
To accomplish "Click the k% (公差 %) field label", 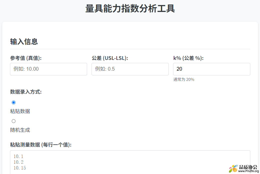I will (188, 58).
